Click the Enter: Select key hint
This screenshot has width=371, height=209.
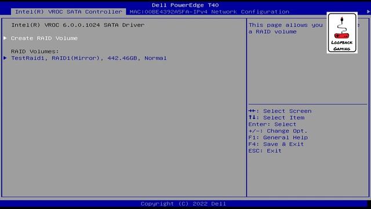coord(272,124)
